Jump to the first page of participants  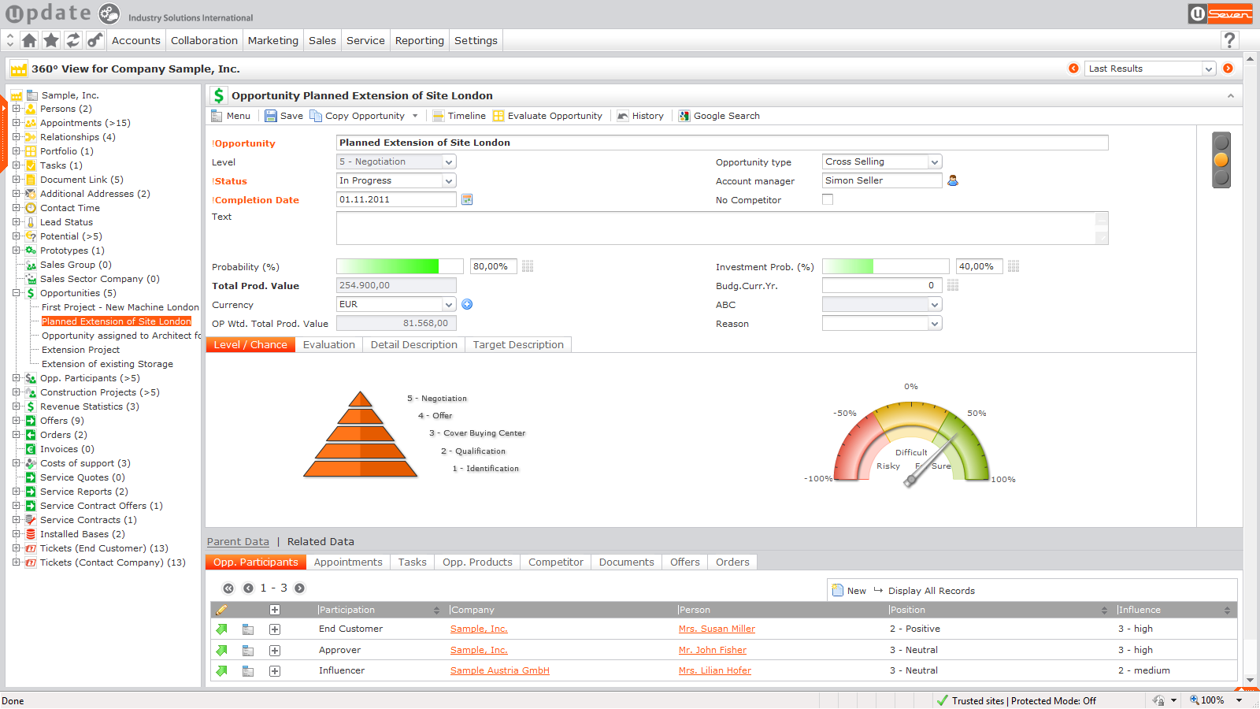pyautogui.click(x=228, y=588)
